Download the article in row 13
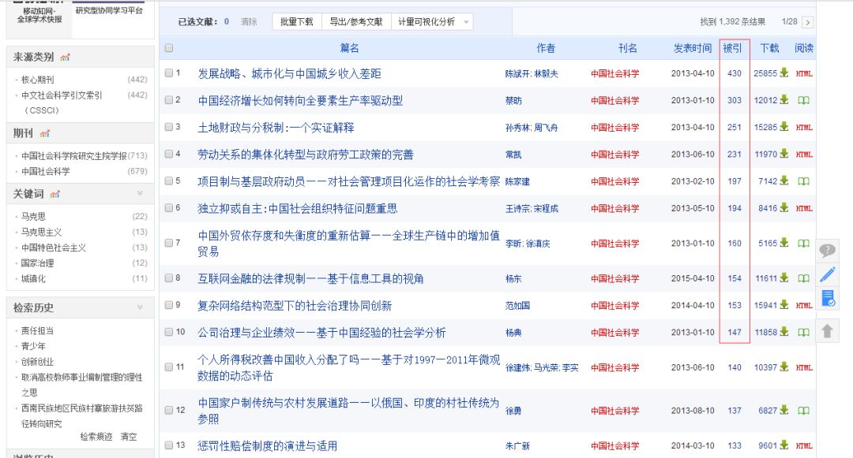Viewport: 853px width, 458px height. click(x=784, y=445)
